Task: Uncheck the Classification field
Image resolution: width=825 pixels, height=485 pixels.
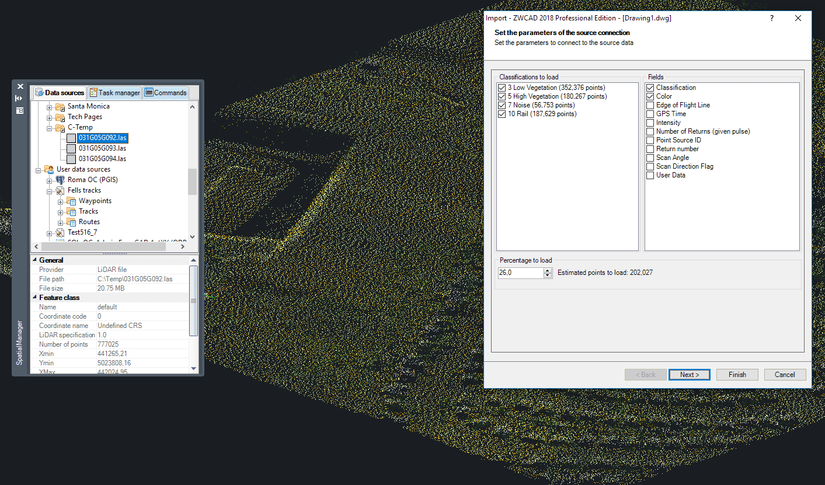Action: pyautogui.click(x=650, y=88)
